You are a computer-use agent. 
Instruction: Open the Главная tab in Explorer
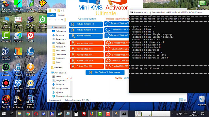62,15
